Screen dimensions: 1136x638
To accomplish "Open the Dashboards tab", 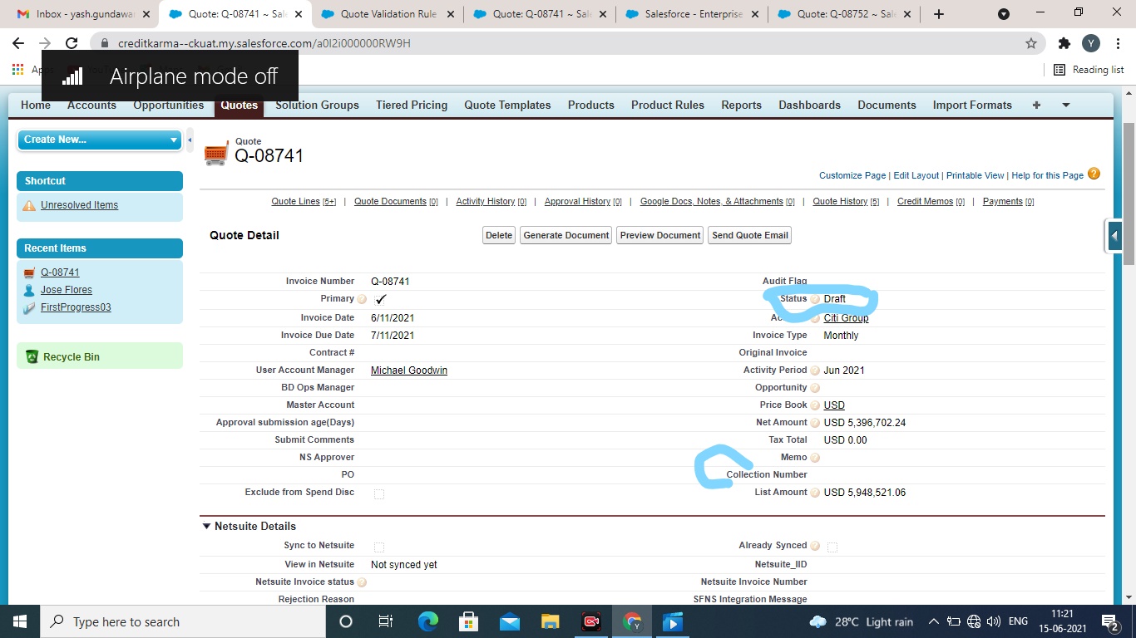I will point(809,106).
